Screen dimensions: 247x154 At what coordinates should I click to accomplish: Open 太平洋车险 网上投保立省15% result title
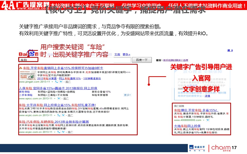pyautogui.click(x=57, y=105)
